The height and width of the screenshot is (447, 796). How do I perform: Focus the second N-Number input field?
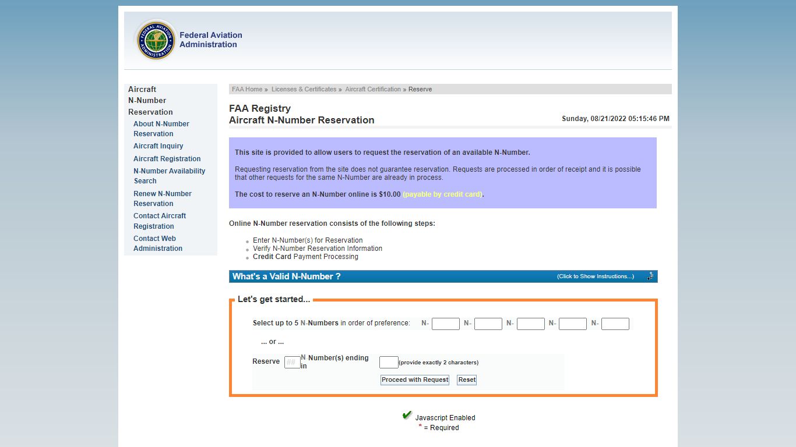pyautogui.click(x=488, y=324)
